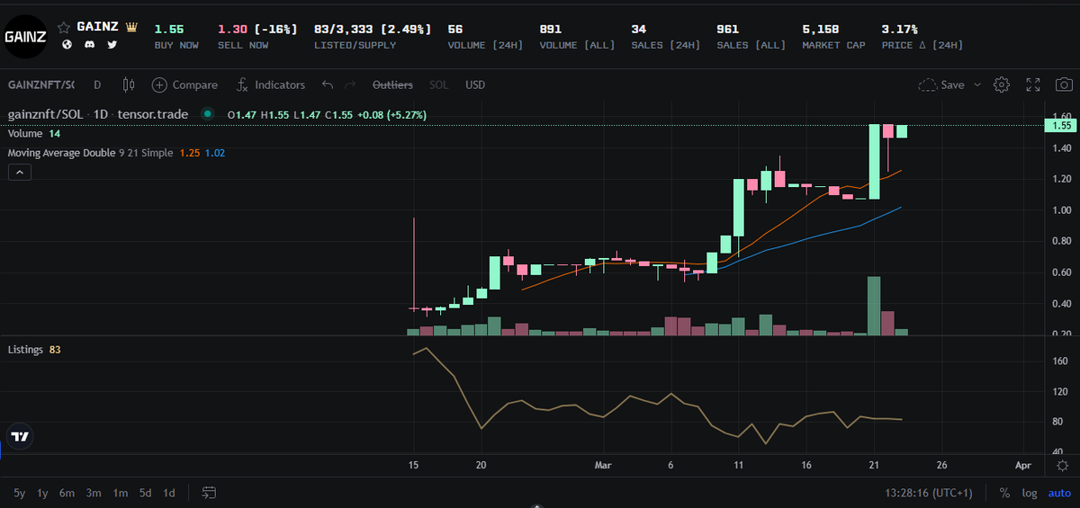Favorite GAINZ with the star icon
This screenshot has height=508, width=1080.
pos(65,28)
